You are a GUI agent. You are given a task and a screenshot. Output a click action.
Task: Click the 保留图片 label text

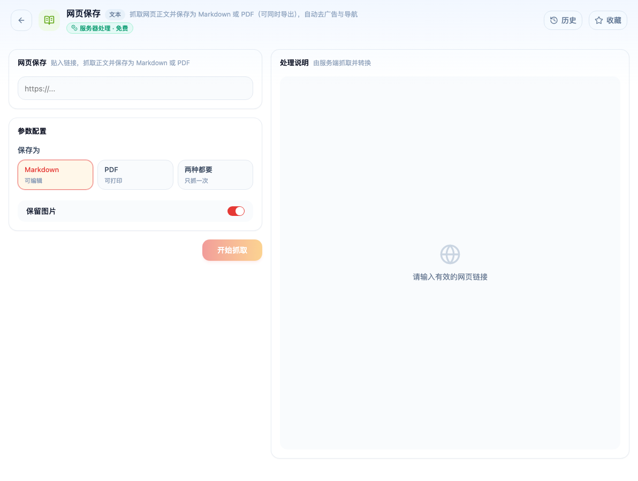click(x=41, y=211)
